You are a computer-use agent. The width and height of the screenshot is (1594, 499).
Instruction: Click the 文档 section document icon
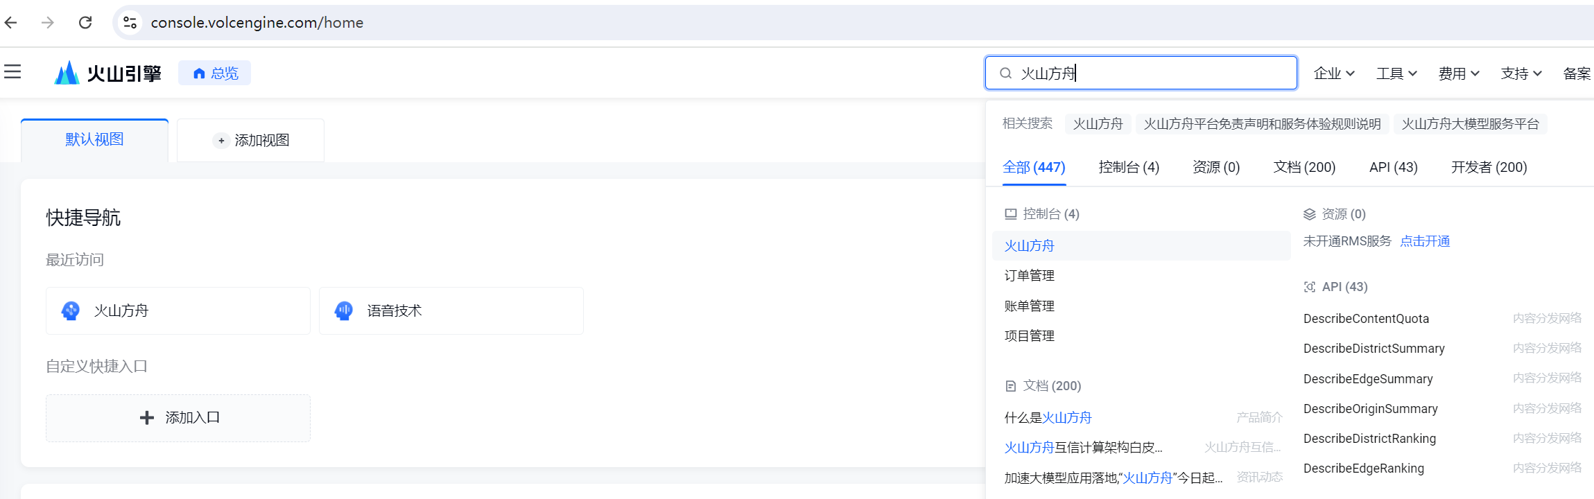pos(1011,386)
